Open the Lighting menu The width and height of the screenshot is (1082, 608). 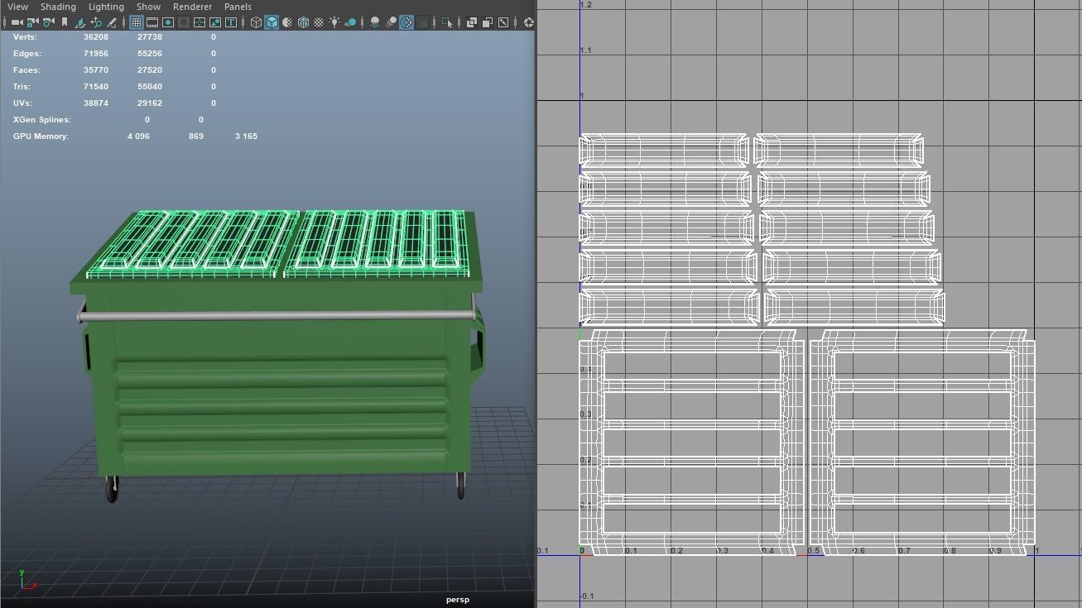click(x=106, y=7)
